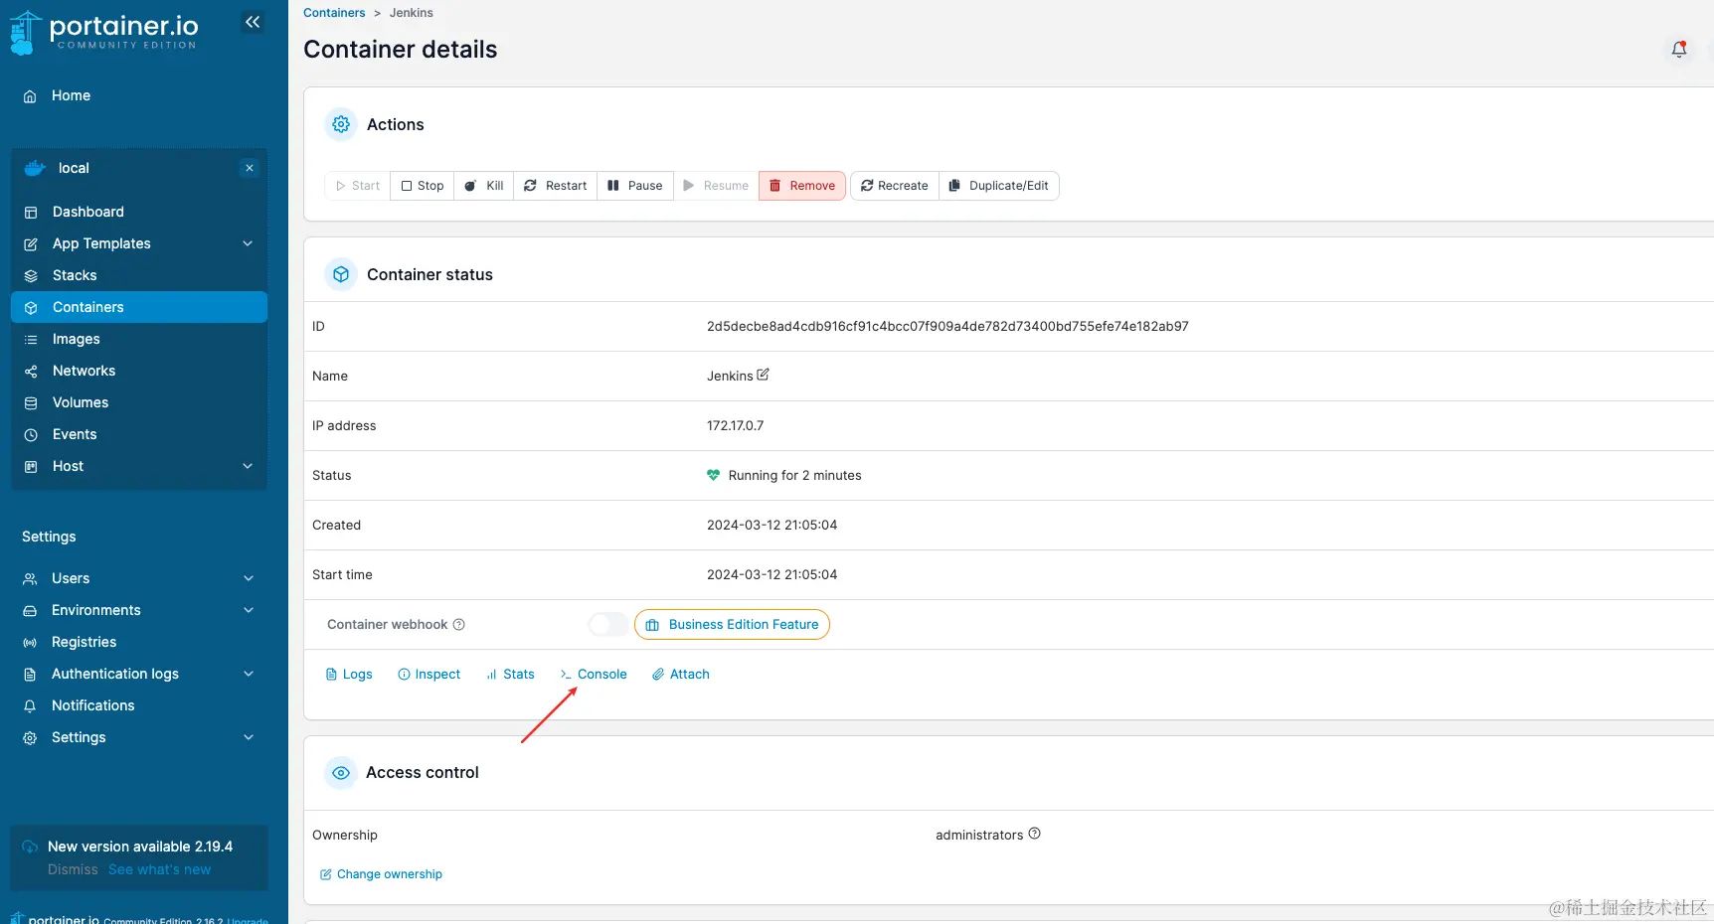Click the Stacks layers icon
The height and width of the screenshot is (924, 1714).
(x=31, y=276)
